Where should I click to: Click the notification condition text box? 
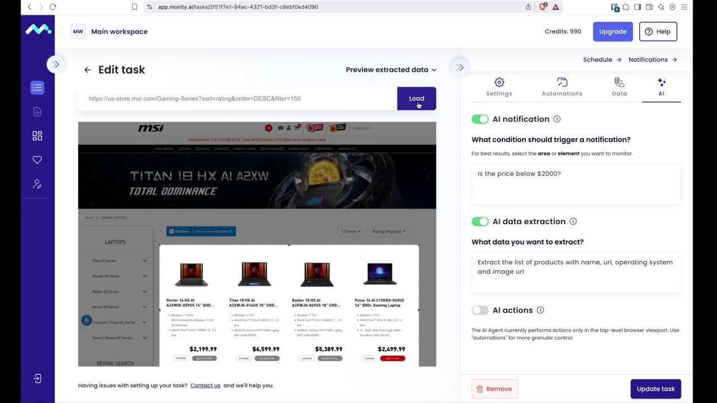[x=576, y=184]
